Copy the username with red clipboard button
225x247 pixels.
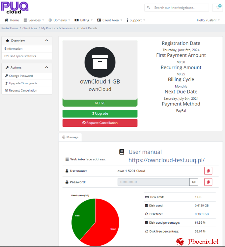(x=208, y=171)
